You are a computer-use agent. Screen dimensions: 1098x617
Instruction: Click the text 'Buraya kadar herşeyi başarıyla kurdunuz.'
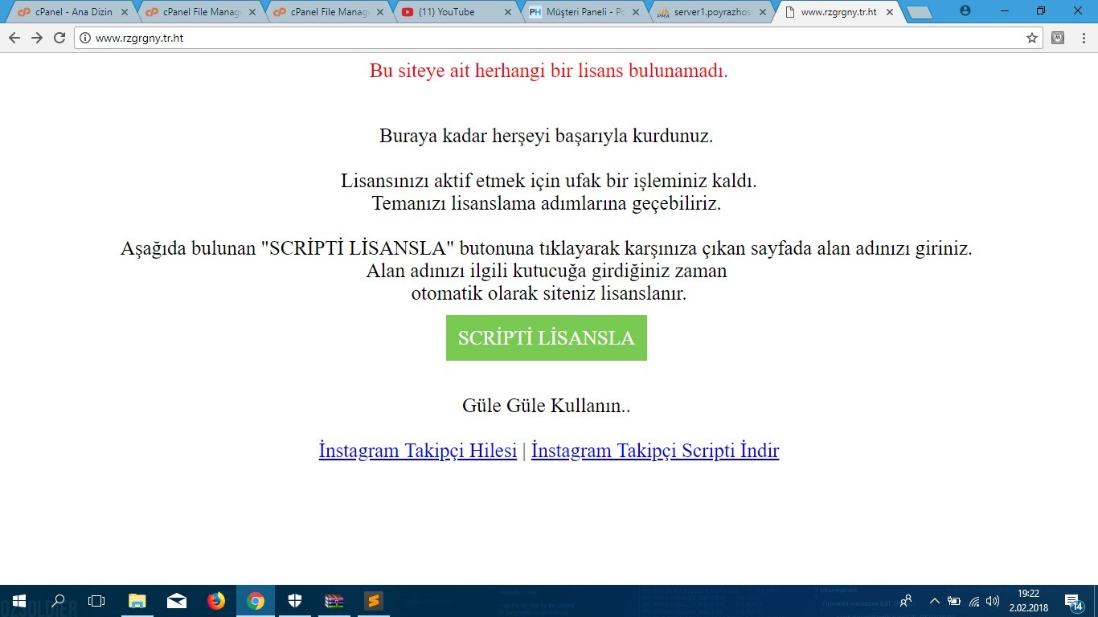(547, 136)
